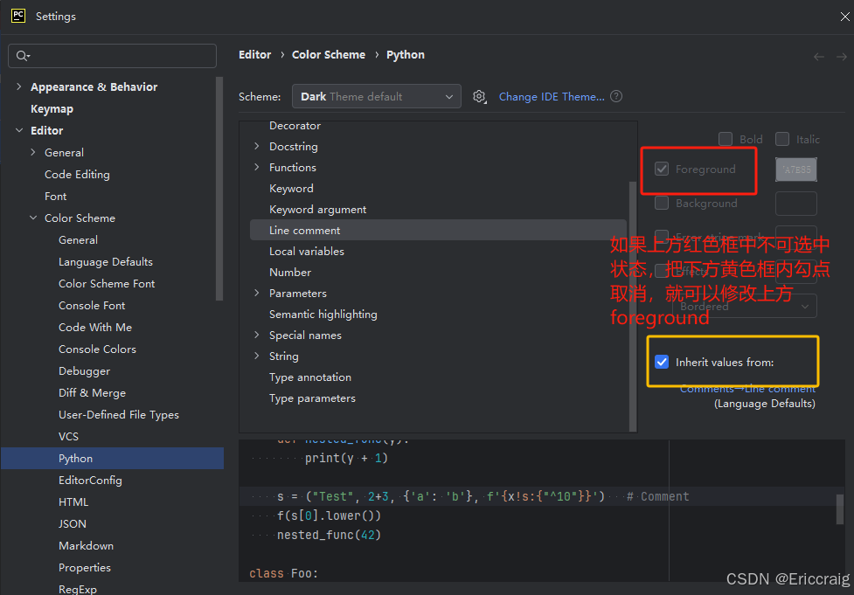Select EditorConfig color scheme
Screen dimensions: 854x595
(x=90, y=481)
